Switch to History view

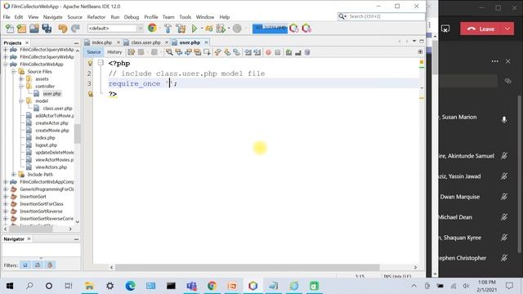[114, 52]
